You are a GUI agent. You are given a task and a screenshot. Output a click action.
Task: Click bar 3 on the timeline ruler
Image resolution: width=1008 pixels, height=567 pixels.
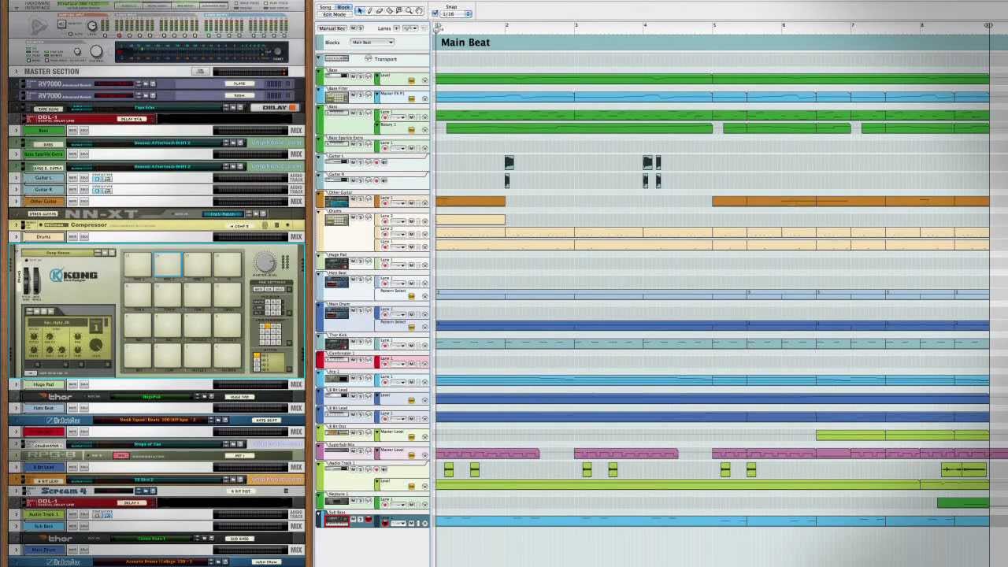[x=576, y=26]
